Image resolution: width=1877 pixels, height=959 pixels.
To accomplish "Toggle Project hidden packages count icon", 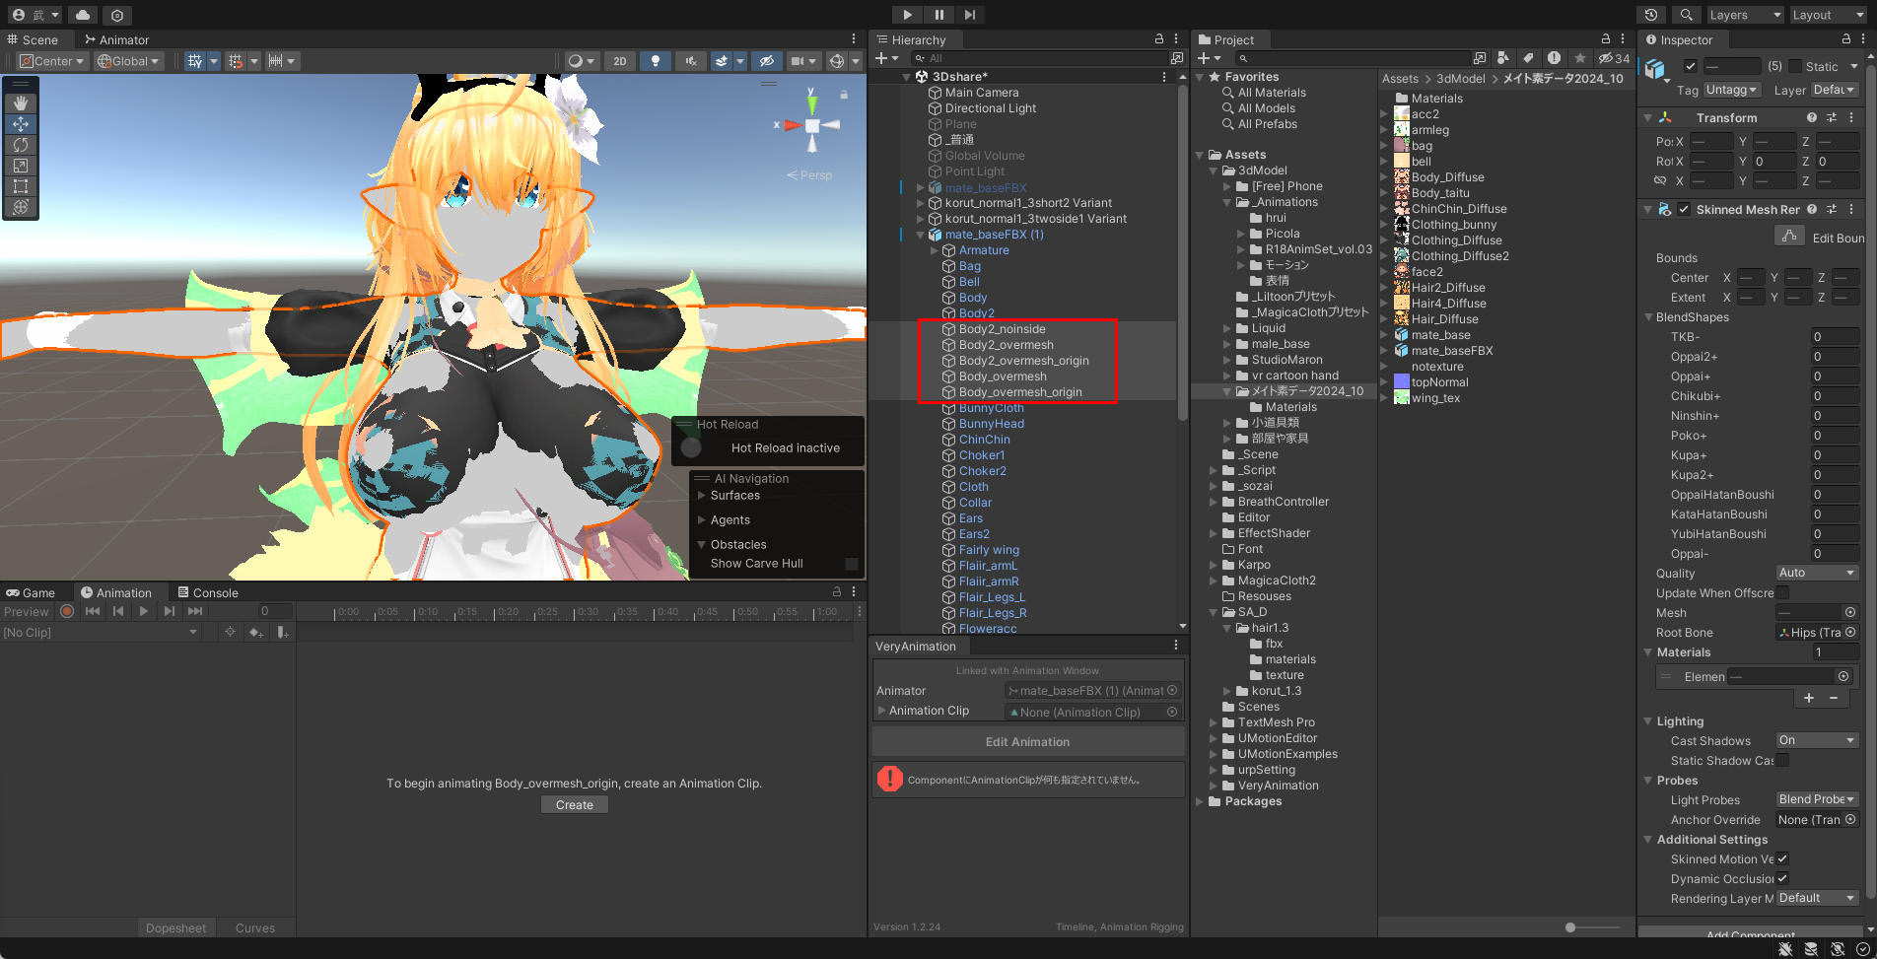I will tap(1614, 58).
